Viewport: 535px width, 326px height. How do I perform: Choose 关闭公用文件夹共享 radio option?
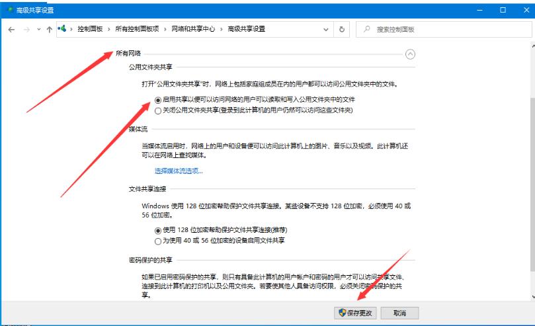pyautogui.click(x=158, y=110)
